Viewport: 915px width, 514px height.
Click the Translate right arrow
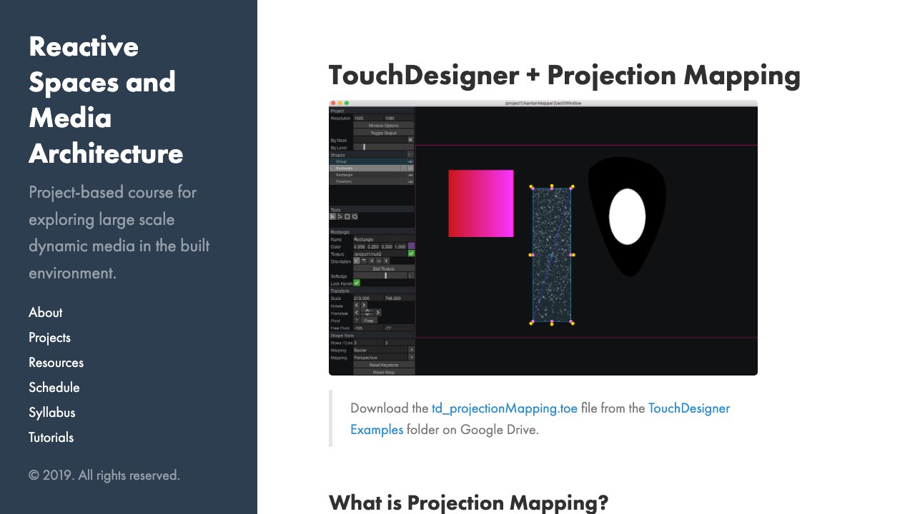click(378, 312)
